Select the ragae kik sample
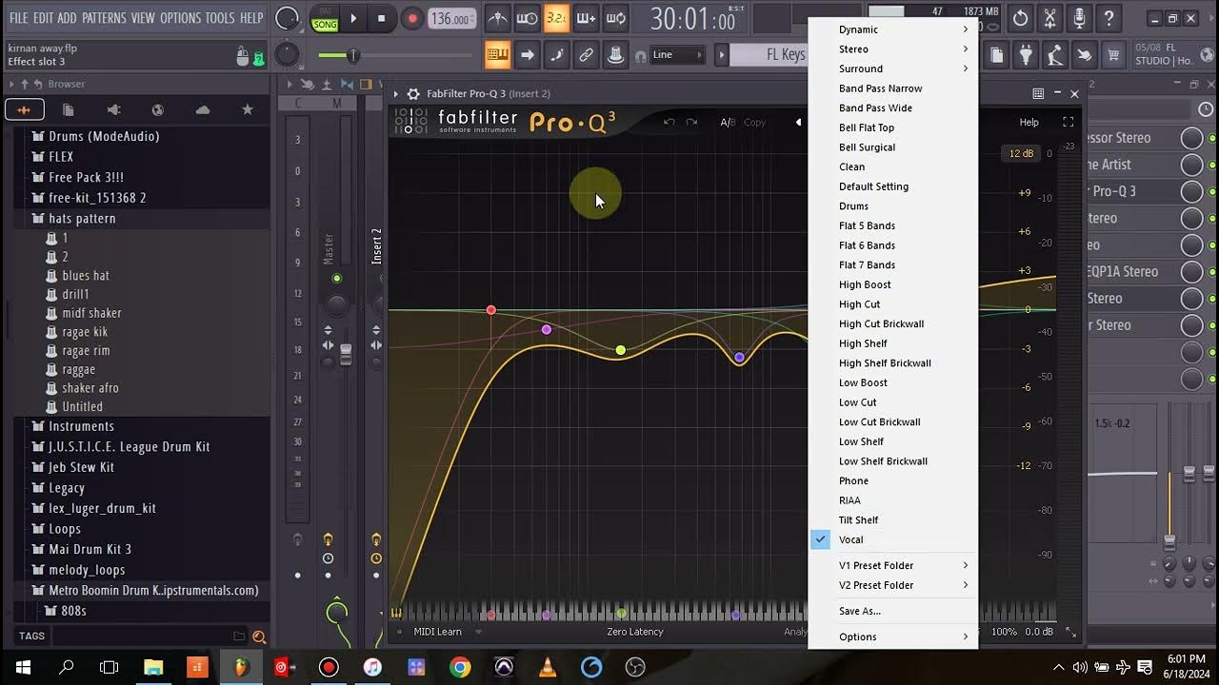The width and height of the screenshot is (1219, 685). coord(85,332)
